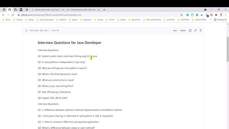Viewport: 229px width, 129px height.
Task: Open the github bookmarks folder
Action: [73, 20]
